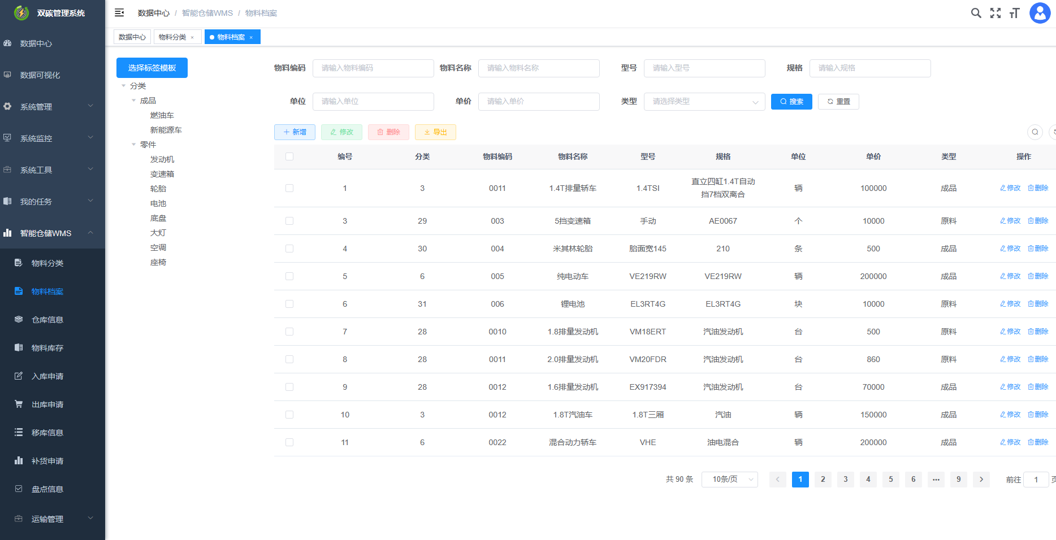Screen dimensions: 1056x540
Task: Expand 我的任务 sidebar menu item
Action: click(53, 202)
